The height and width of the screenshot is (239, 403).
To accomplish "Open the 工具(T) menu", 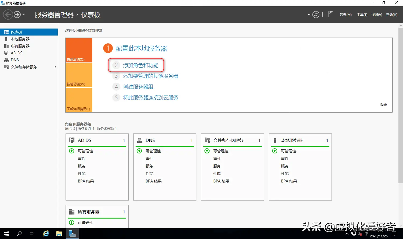I will [x=362, y=15].
